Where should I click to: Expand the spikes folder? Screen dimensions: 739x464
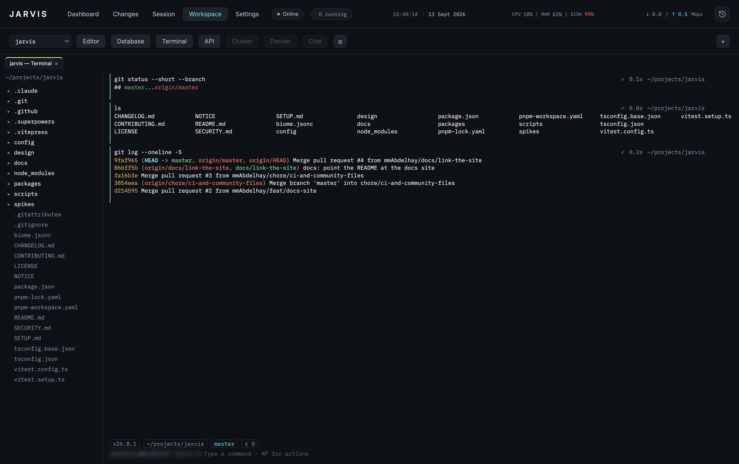click(x=9, y=204)
